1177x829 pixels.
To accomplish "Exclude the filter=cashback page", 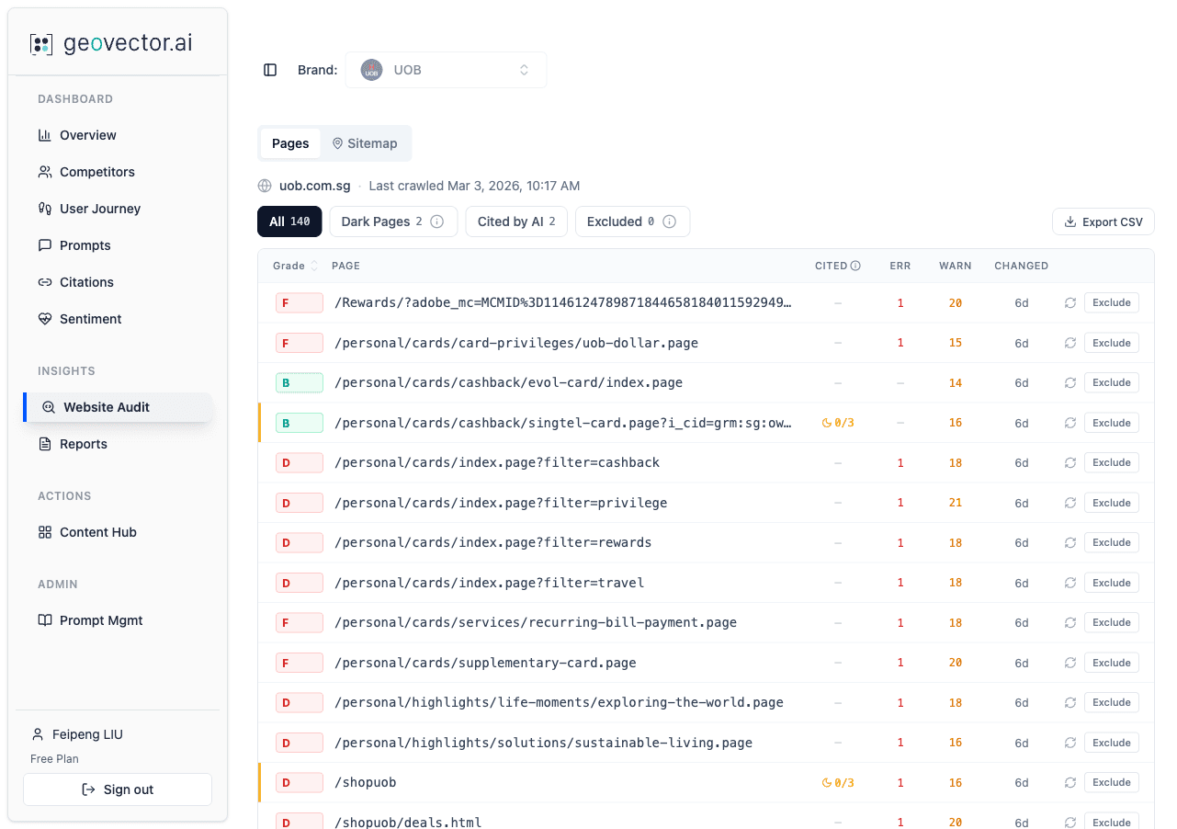I will tap(1112, 462).
